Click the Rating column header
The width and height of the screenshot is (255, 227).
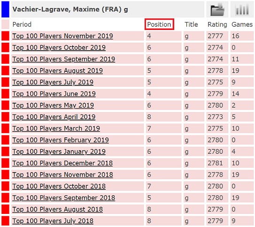point(217,24)
